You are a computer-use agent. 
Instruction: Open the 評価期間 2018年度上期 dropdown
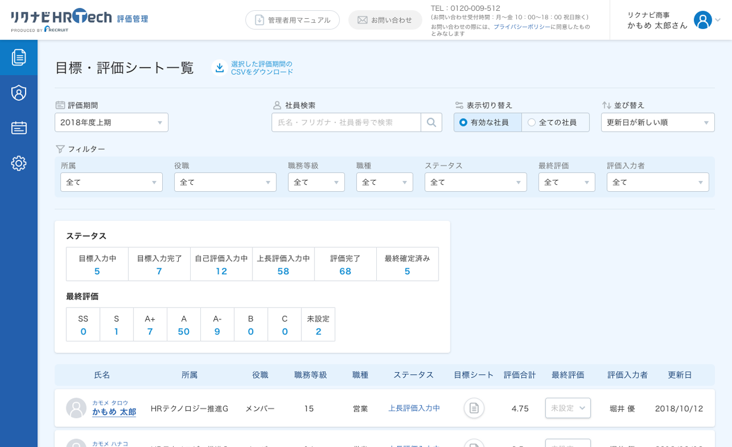click(111, 123)
